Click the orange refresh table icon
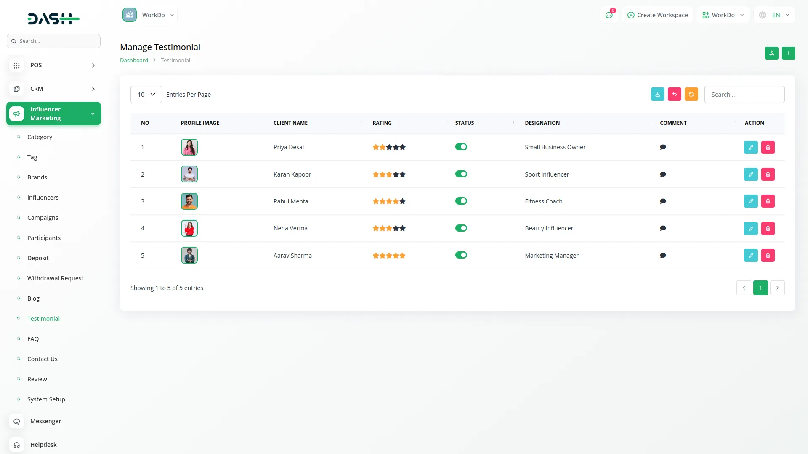This screenshot has height=454, width=808. [x=691, y=95]
